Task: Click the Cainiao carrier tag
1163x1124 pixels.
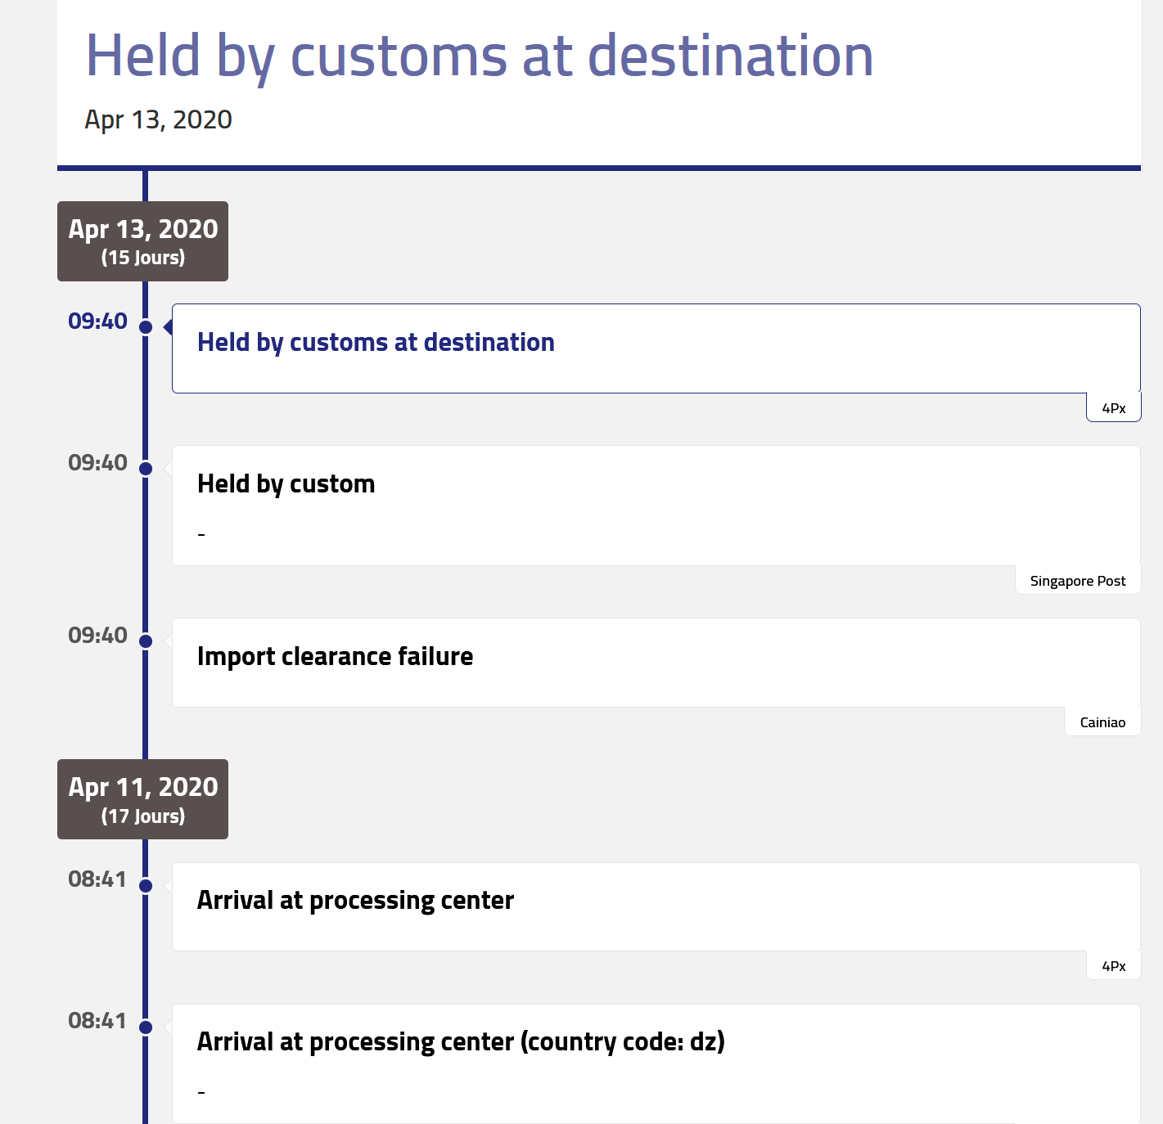Action: click(1102, 722)
